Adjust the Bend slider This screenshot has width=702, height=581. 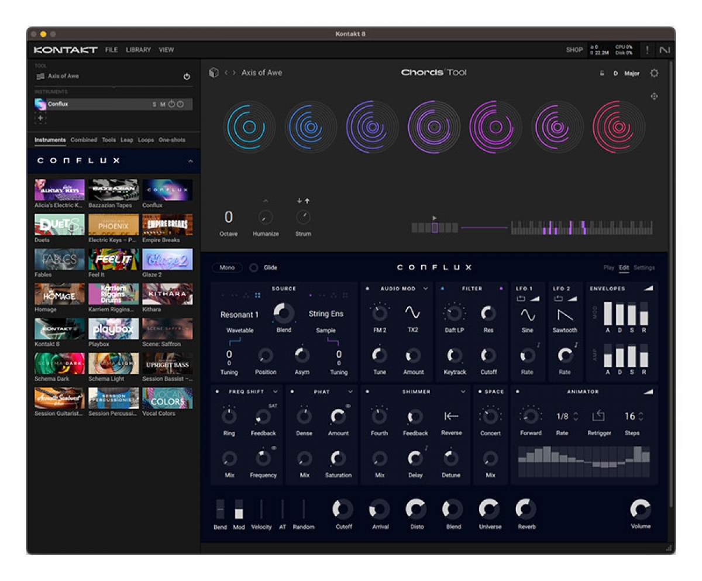coord(220,509)
